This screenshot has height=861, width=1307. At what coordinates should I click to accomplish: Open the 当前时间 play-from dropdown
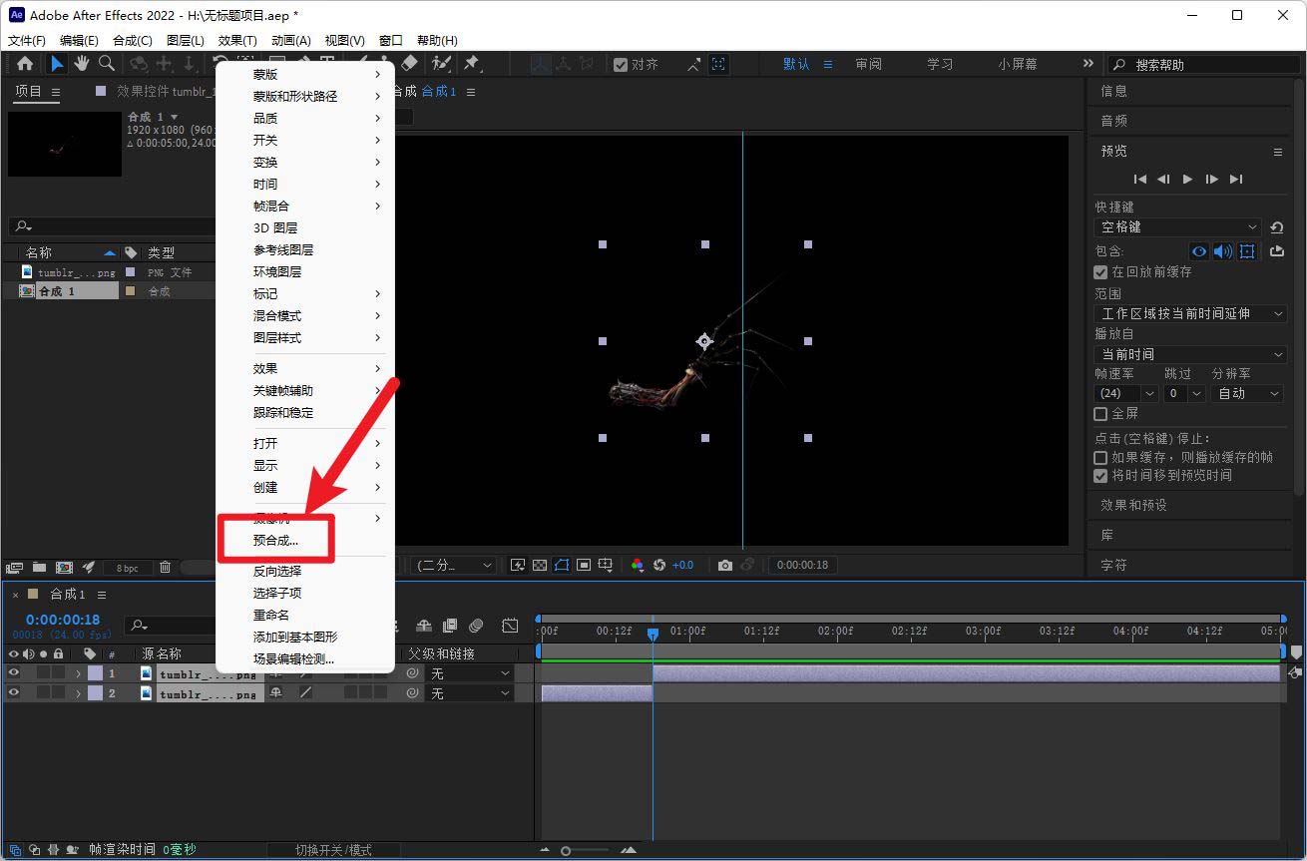1190,354
